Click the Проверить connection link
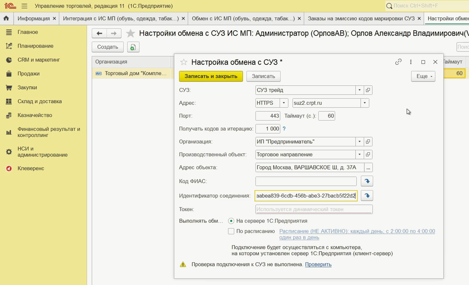The image size is (469, 285). pos(318,264)
